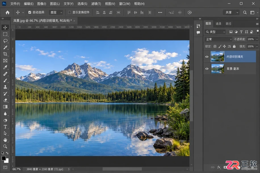Select the Gradient tool

click(x=5, y=107)
